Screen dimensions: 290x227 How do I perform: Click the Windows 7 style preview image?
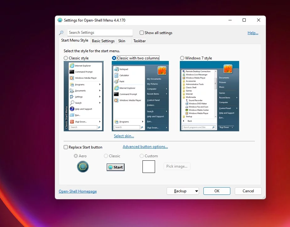pyautogui.click(x=209, y=96)
